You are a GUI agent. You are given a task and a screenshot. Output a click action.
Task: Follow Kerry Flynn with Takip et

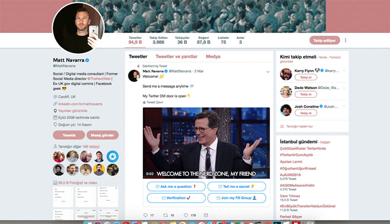306,77
